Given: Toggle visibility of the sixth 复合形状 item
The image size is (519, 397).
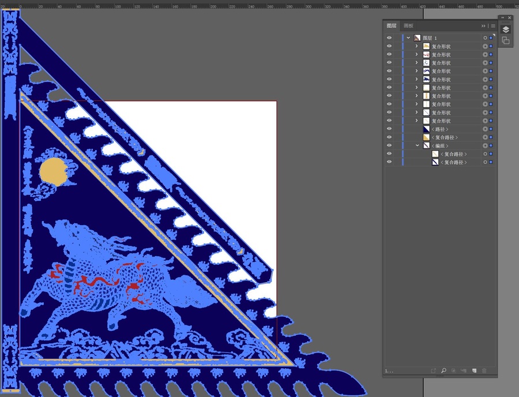Looking at the screenshot, I should pos(389,87).
